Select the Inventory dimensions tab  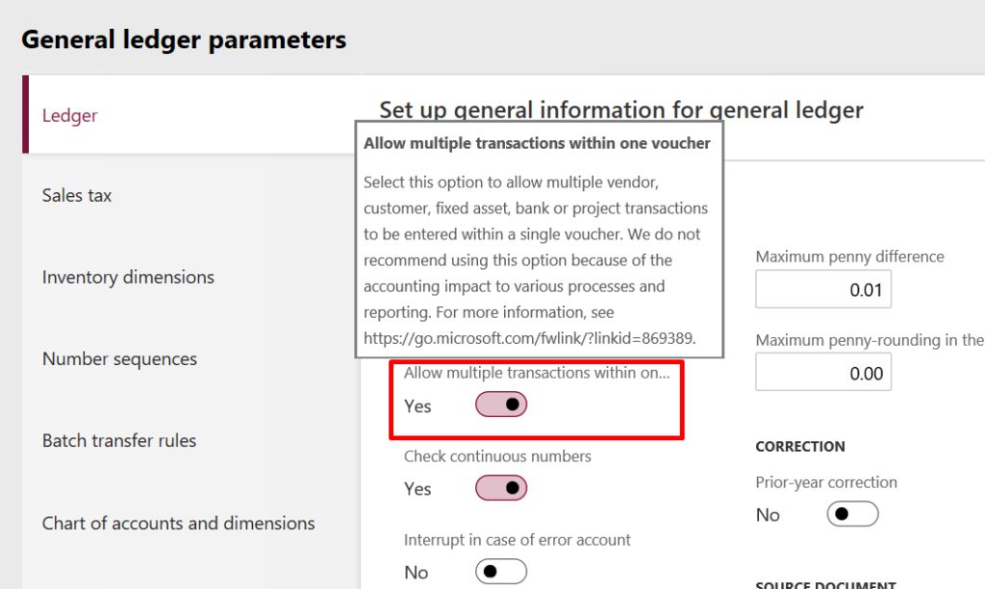coord(128,277)
